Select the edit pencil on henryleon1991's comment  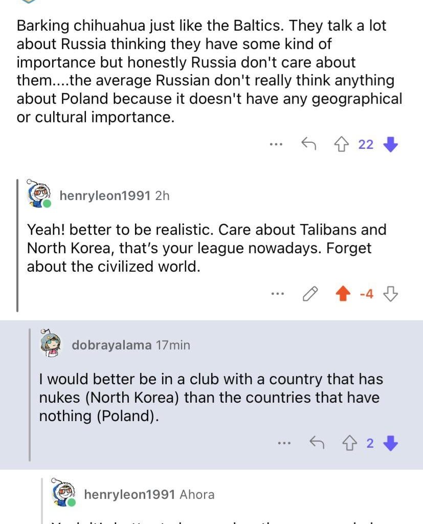309,294
